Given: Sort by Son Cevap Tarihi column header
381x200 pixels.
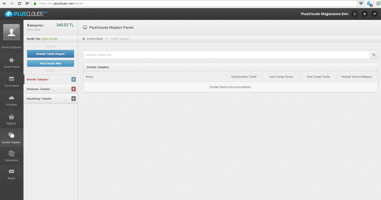Looking at the screenshot, I should (x=318, y=77).
